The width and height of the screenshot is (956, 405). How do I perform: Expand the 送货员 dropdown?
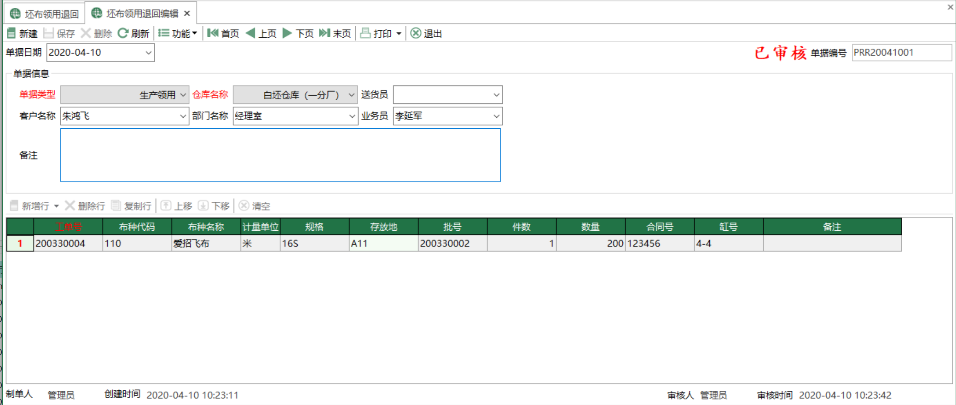click(496, 95)
